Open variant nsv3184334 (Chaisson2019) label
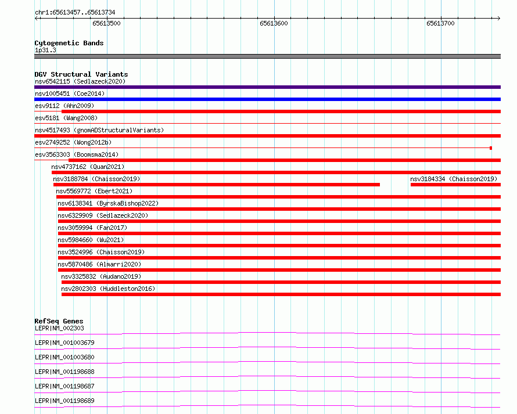 point(454,179)
